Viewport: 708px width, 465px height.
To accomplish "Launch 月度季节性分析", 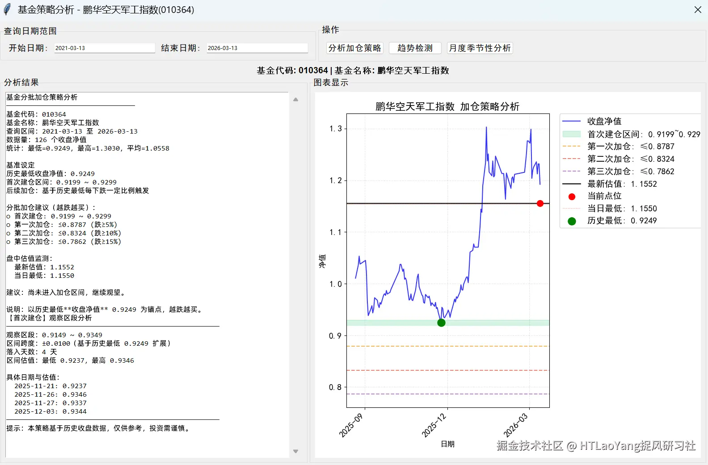I will pyautogui.click(x=480, y=48).
